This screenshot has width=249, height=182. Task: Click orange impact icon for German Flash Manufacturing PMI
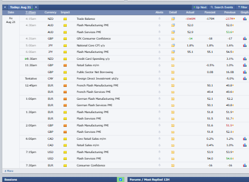[65, 99]
